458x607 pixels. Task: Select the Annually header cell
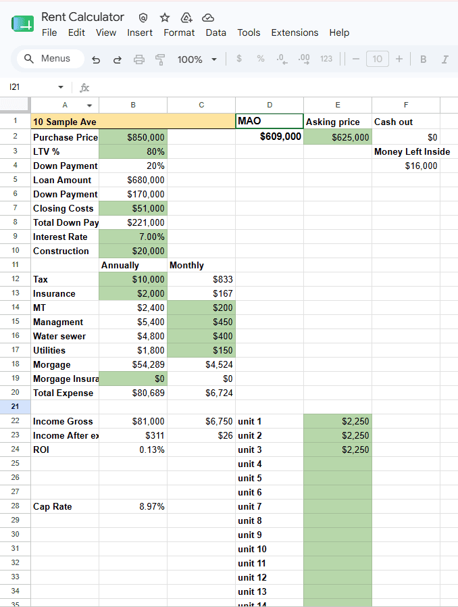tap(133, 265)
